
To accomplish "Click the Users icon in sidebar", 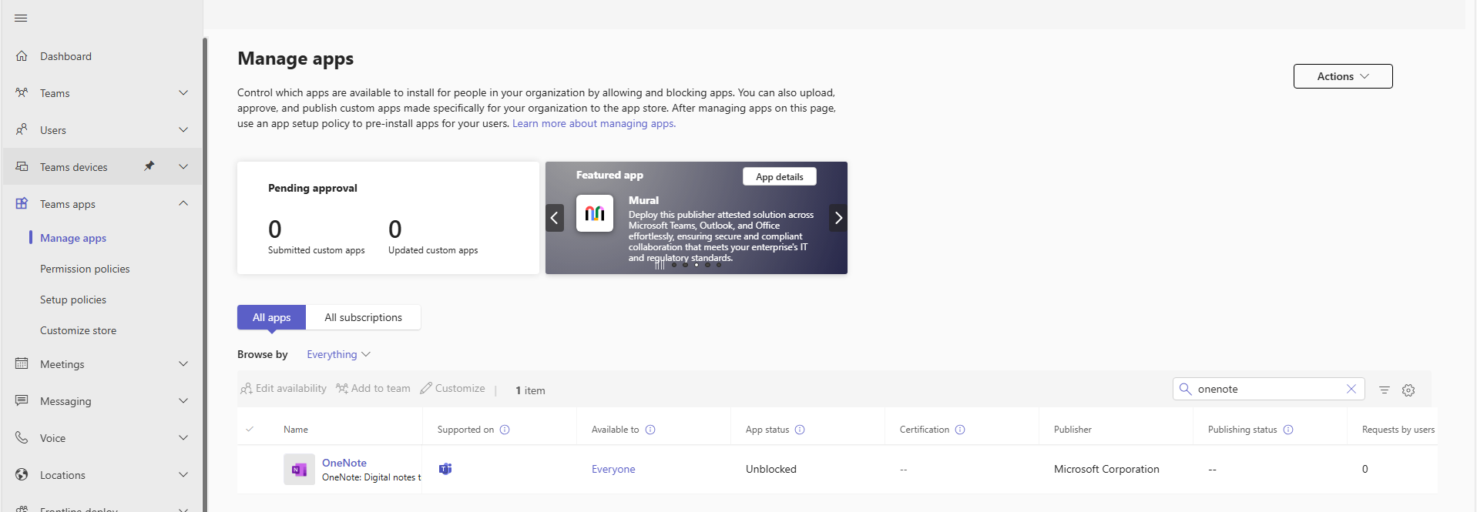I will [22, 130].
